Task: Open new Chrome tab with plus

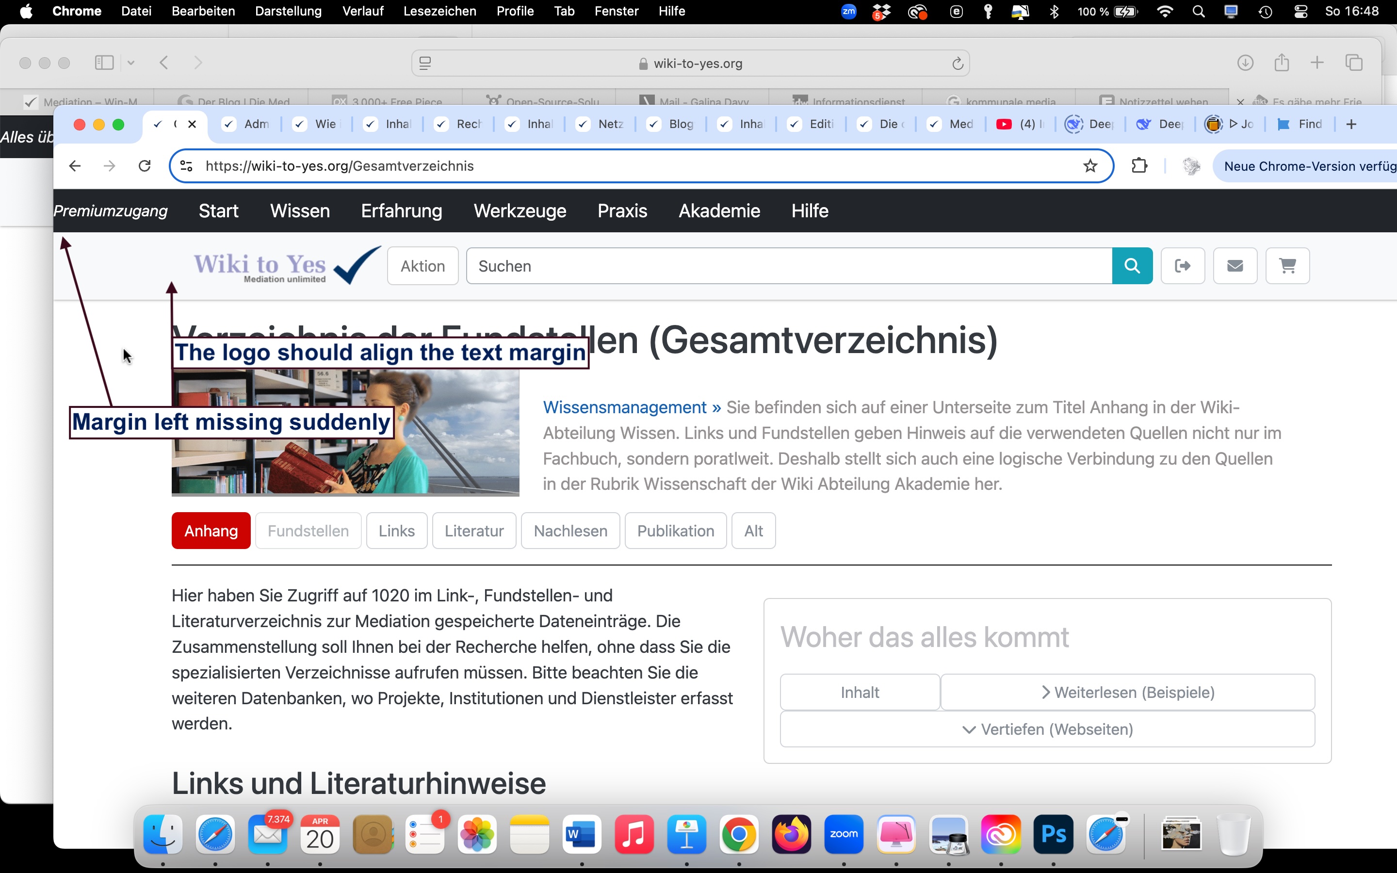Action: pos(1351,124)
